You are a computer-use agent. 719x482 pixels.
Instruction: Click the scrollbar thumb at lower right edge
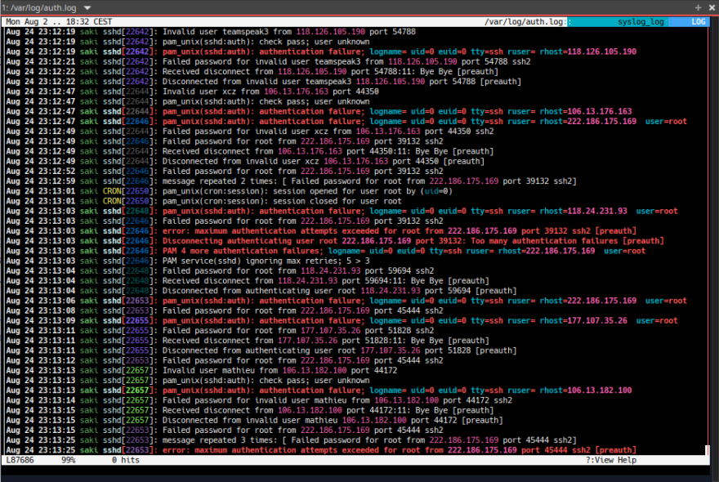coord(707,450)
